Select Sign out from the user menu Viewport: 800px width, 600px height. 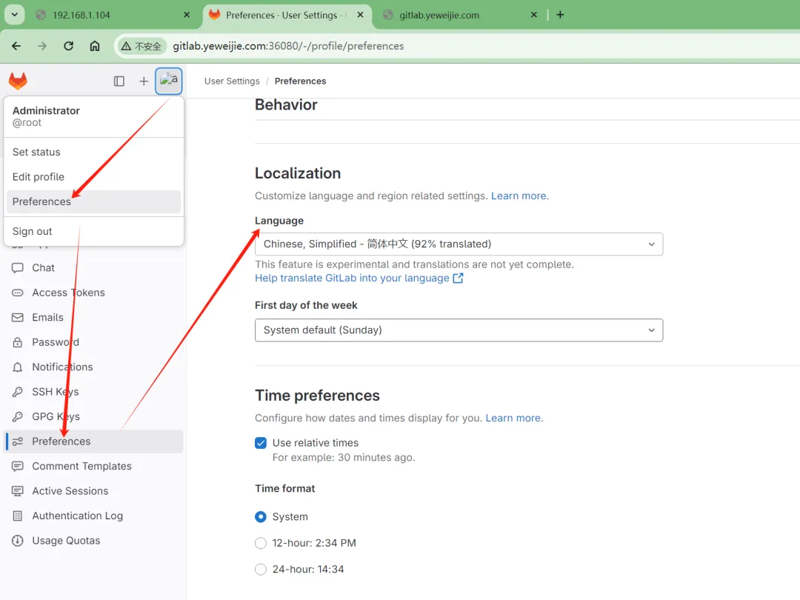click(x=33, y=231)
